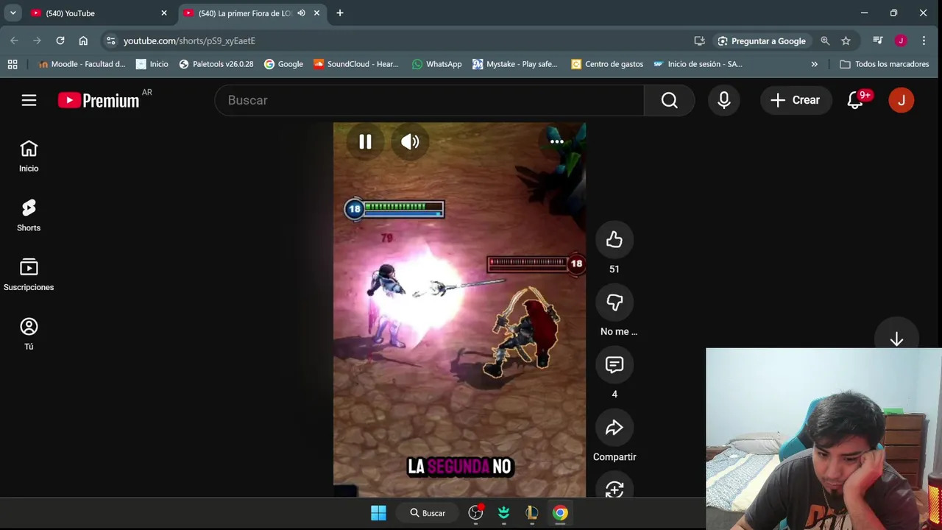Image resolution: width=942 pixels, height=530 pixels.
Task: Open the League of Legends taskbar icon
Action: click(x=532, y=513)
